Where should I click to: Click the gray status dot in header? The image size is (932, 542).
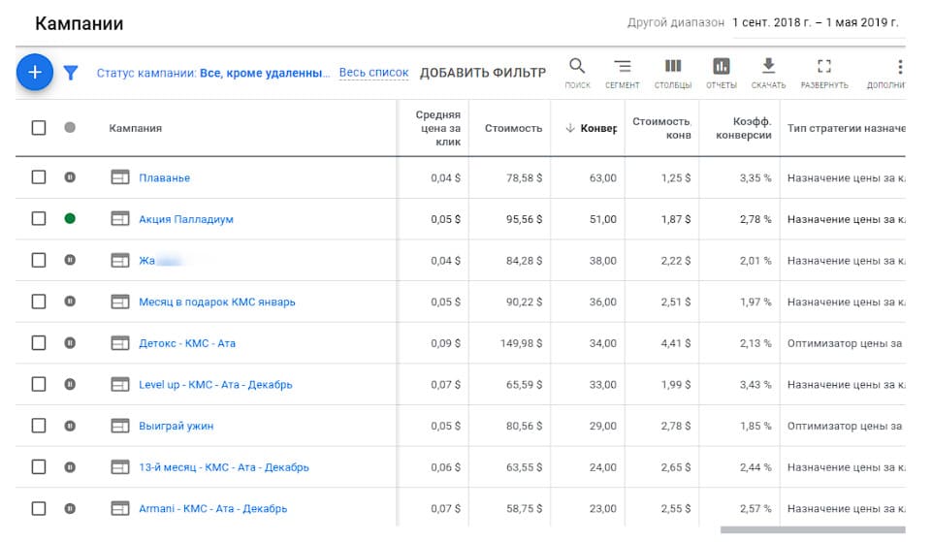[x=70, y=127]
